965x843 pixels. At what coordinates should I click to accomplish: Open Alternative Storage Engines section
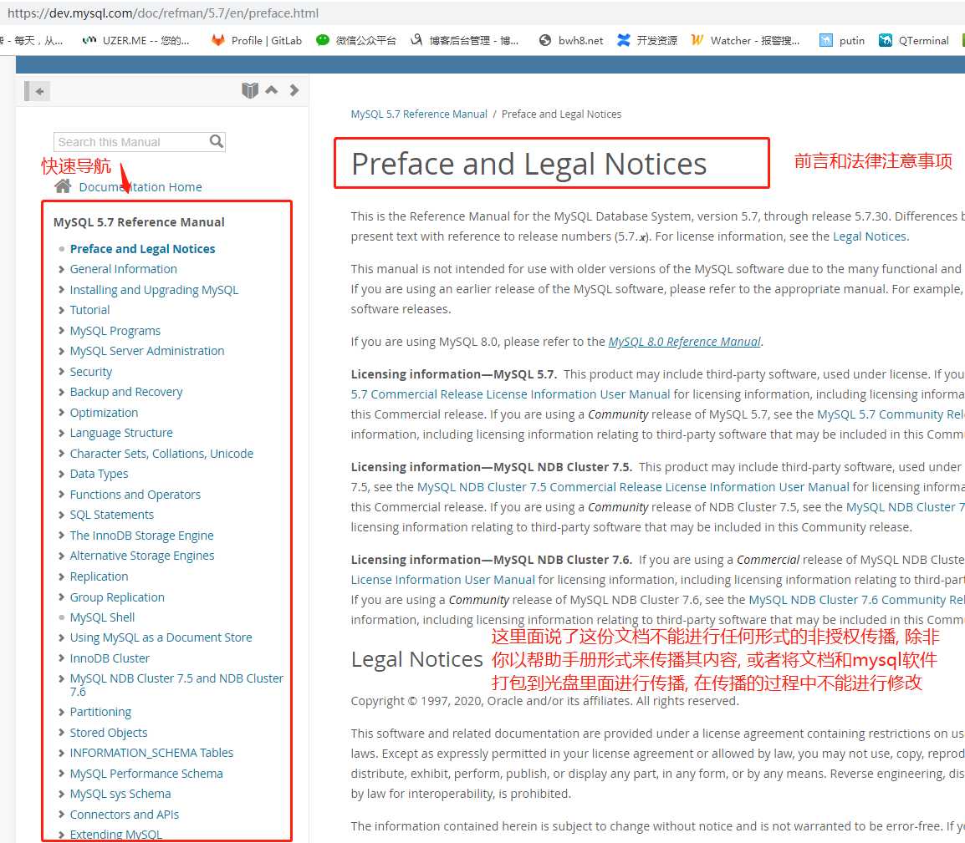[141, 556]
